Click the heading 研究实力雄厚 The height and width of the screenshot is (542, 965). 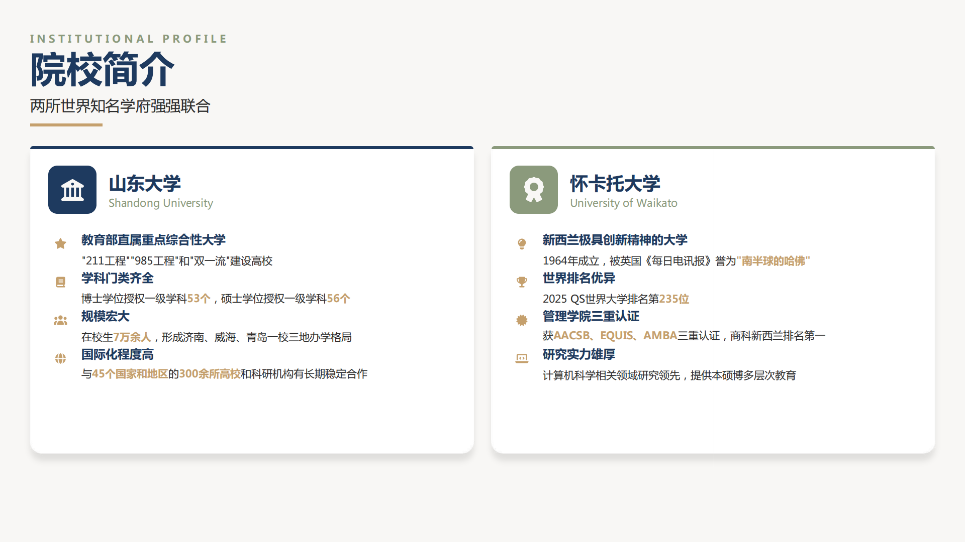[579, 354]
